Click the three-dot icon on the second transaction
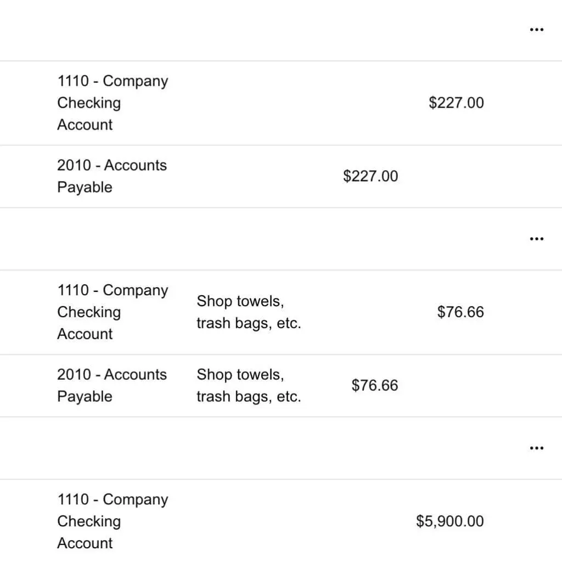The width and height of the screenshot is (562, 562). click(x=536, y=238)
